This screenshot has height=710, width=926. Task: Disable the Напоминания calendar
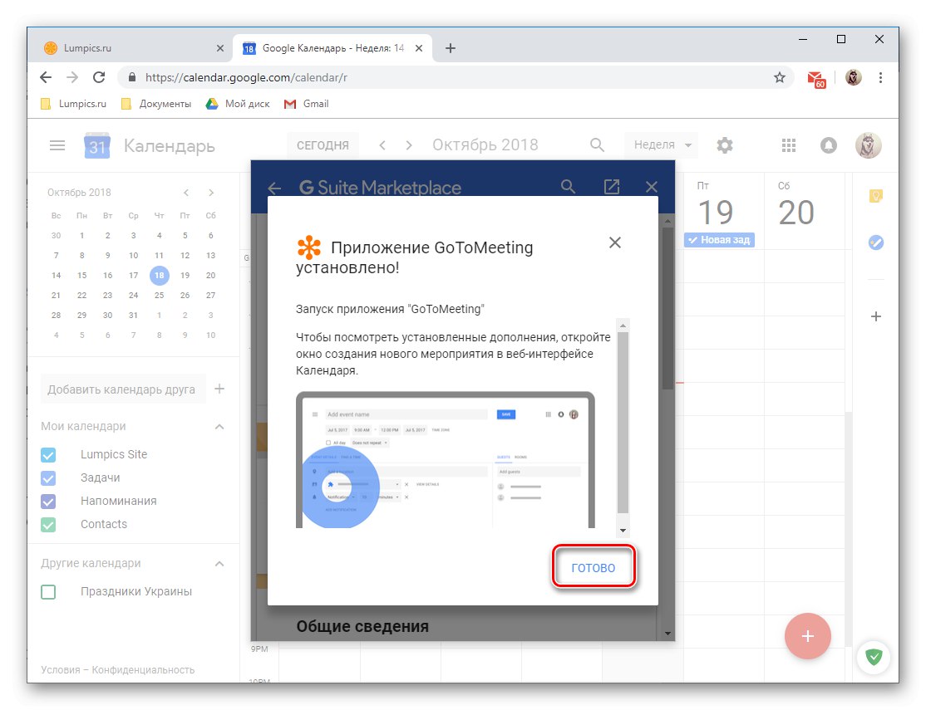[x=47, y=501]
